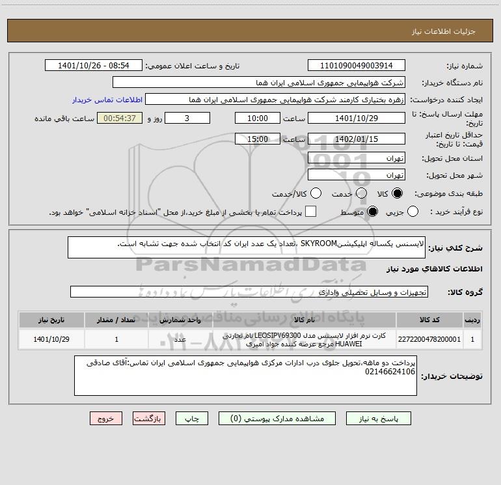Choose the کالا/خدمت radio option
The image size is (501, 485).
click(316, 193)
